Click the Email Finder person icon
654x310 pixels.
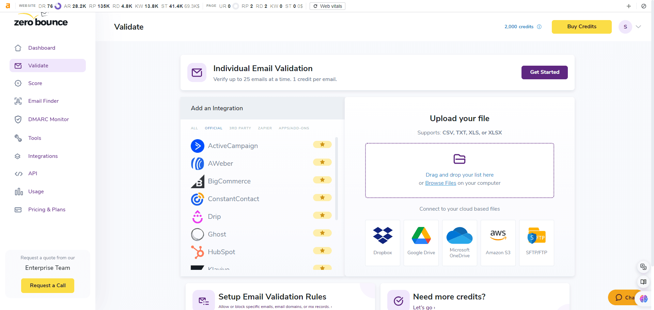(x=18, y=101)
